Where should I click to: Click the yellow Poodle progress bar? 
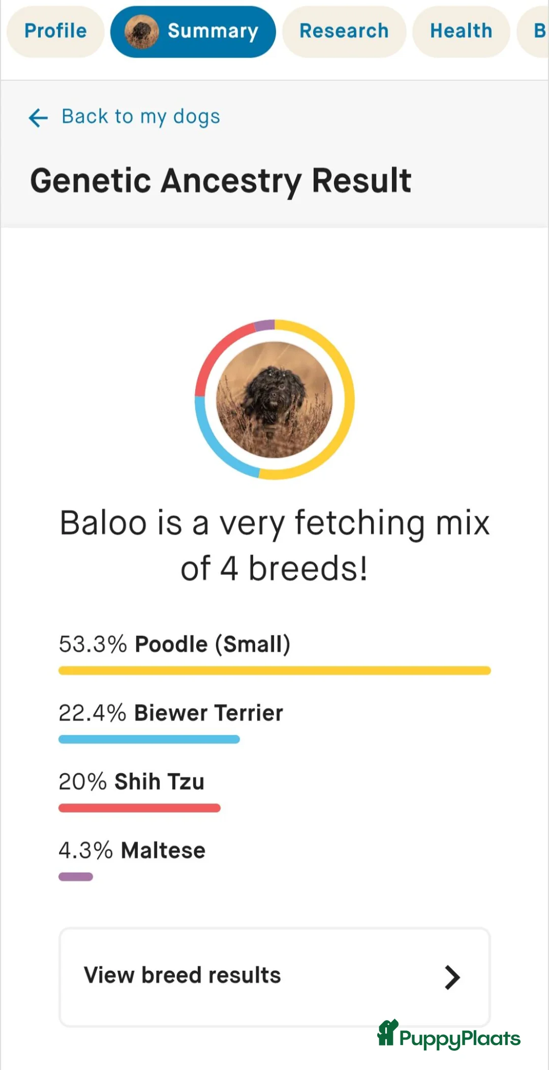[274, 671]
